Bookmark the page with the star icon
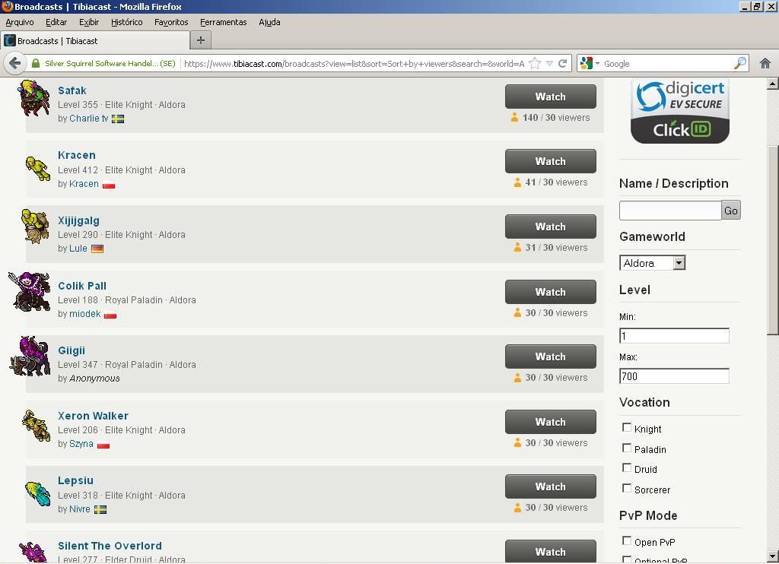 tap(535, 63)
